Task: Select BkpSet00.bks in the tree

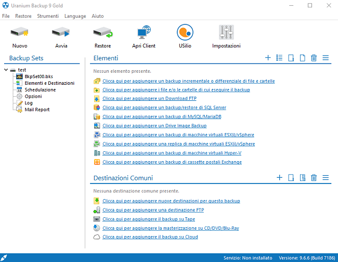Action: (x=38, y=76)
